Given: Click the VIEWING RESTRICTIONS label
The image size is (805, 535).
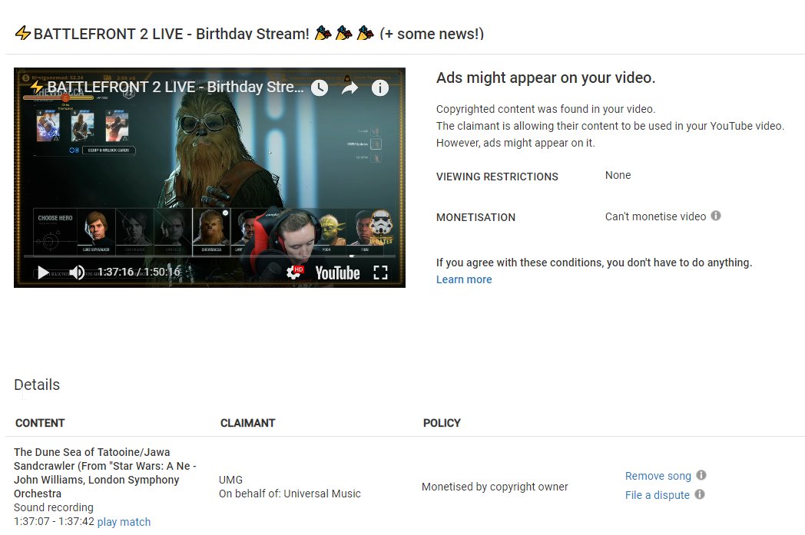Looking at the screenshot, I should (497, 177).
